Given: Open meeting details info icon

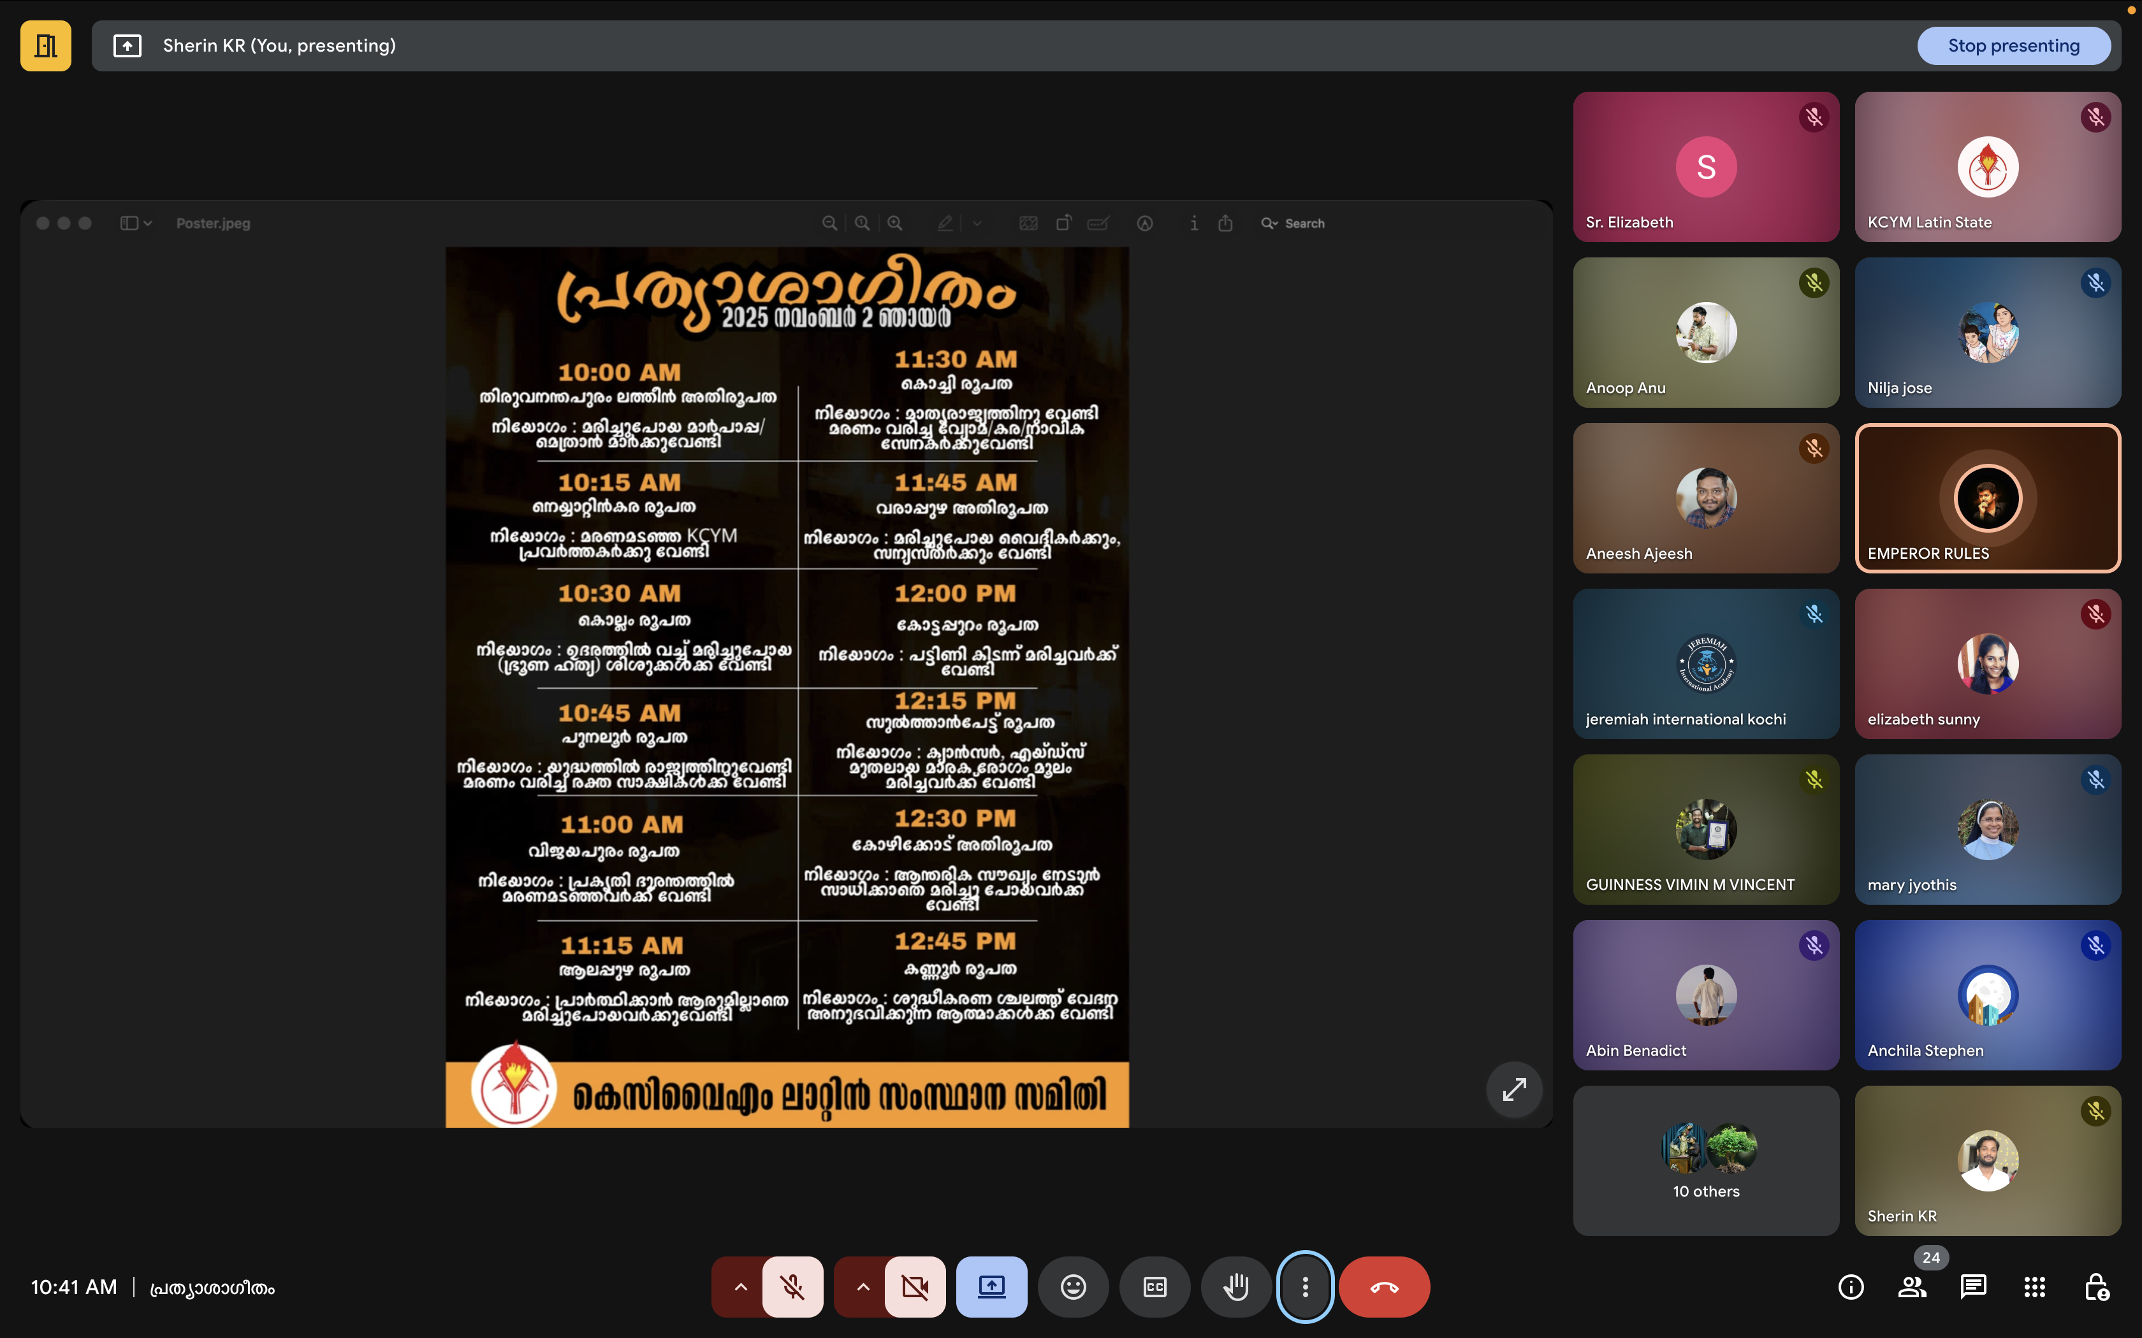Looking at the screenshot, I should (x=1851, y=1286).
